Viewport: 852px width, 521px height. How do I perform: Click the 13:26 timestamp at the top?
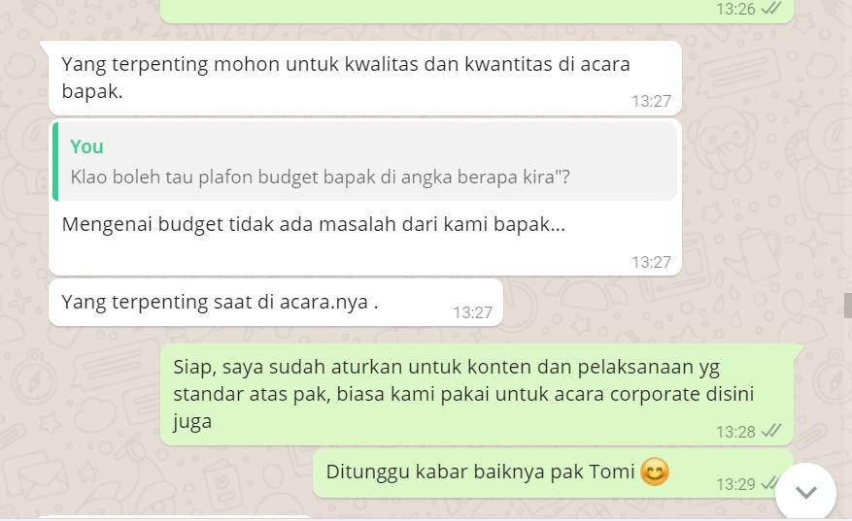click(x=735, y=9)
